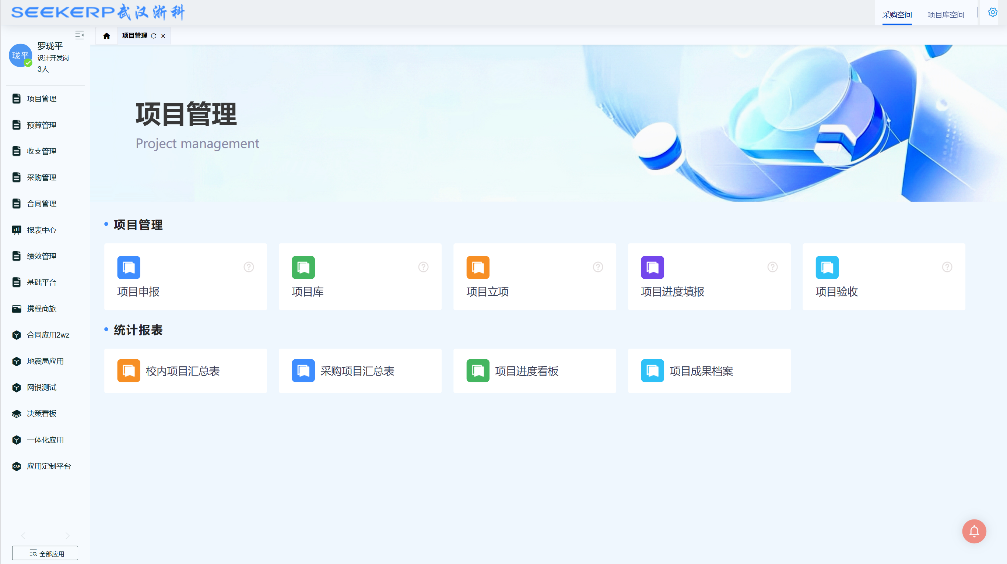Screen dimensions: 1007x564
Task: Open 地震局应用 in the sidebar
Action: point(45,361)
